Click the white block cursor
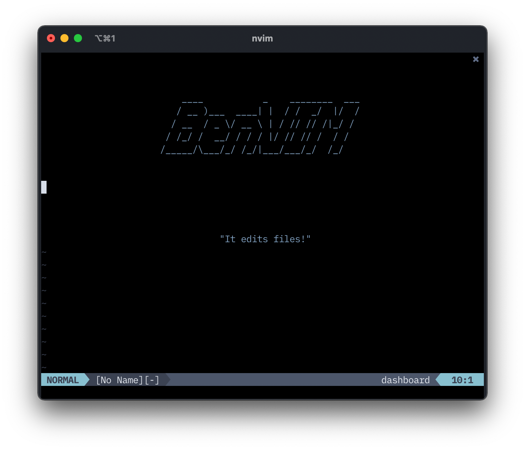 [44, 187]
